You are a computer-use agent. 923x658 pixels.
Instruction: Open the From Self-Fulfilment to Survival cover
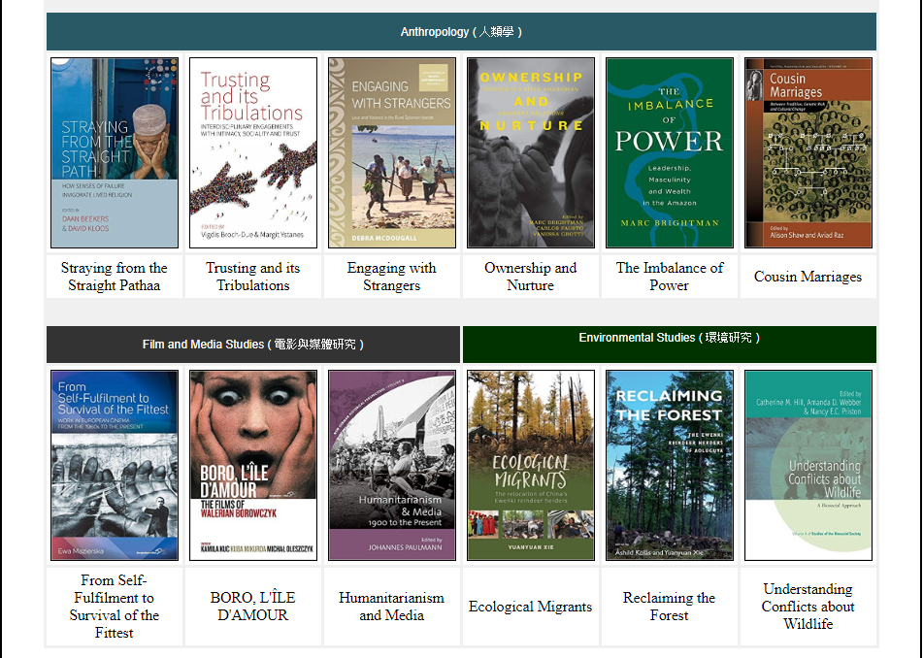tap(115, 466)
